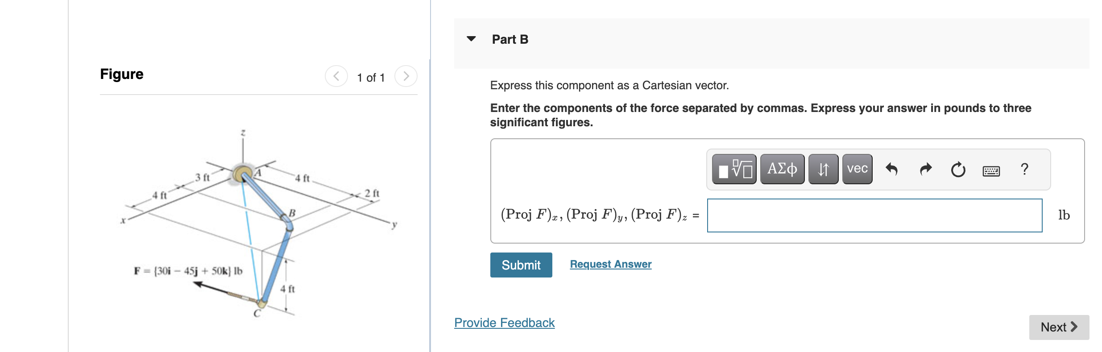Open the math templates radical tool

[734, 169]
